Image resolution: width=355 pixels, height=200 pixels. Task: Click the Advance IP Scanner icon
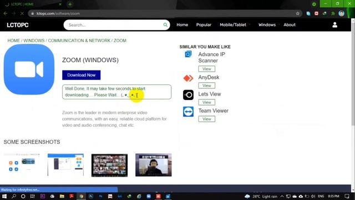tap(188, 54)
